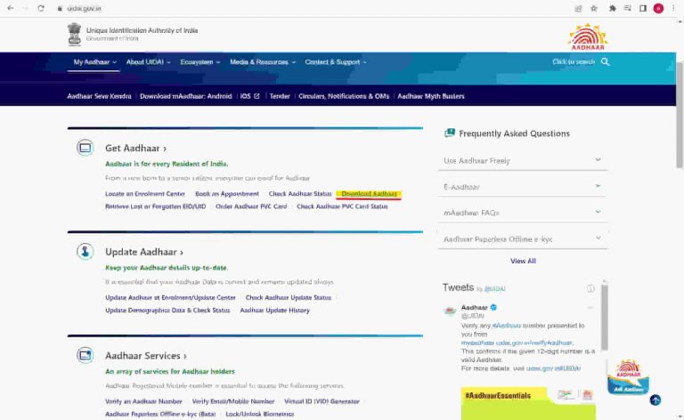
Task: Open the About UIDAI menu
Action: point(148,62)
